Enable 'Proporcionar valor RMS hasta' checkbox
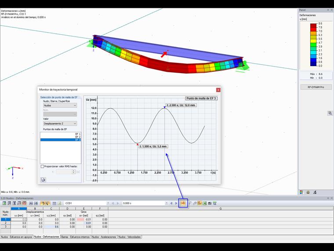This screenshot has height=251, width=334. [42, 166]
